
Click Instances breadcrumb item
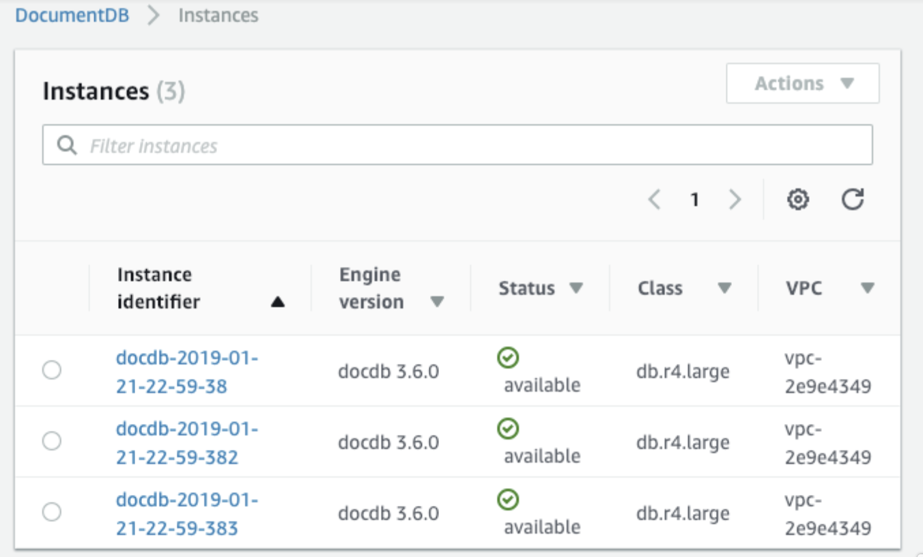[x=218, y=15]
